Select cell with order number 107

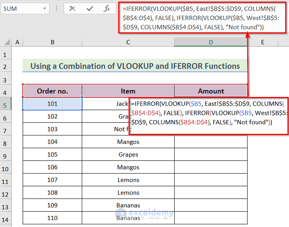[x=52, y=180]
